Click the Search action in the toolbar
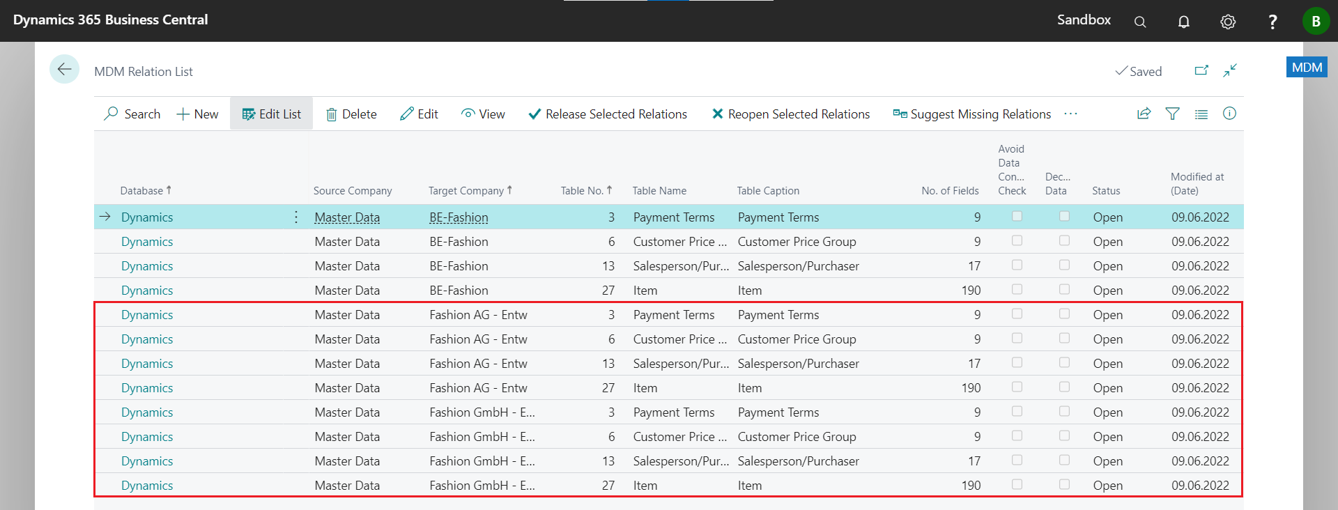1338x510 pixels. [132, 114]
